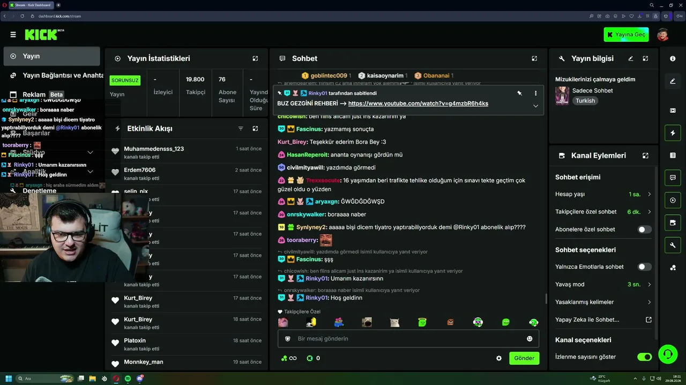686x385 pixels.
Task: Open the user profile avatar menu
Action: tap(663, 35)
